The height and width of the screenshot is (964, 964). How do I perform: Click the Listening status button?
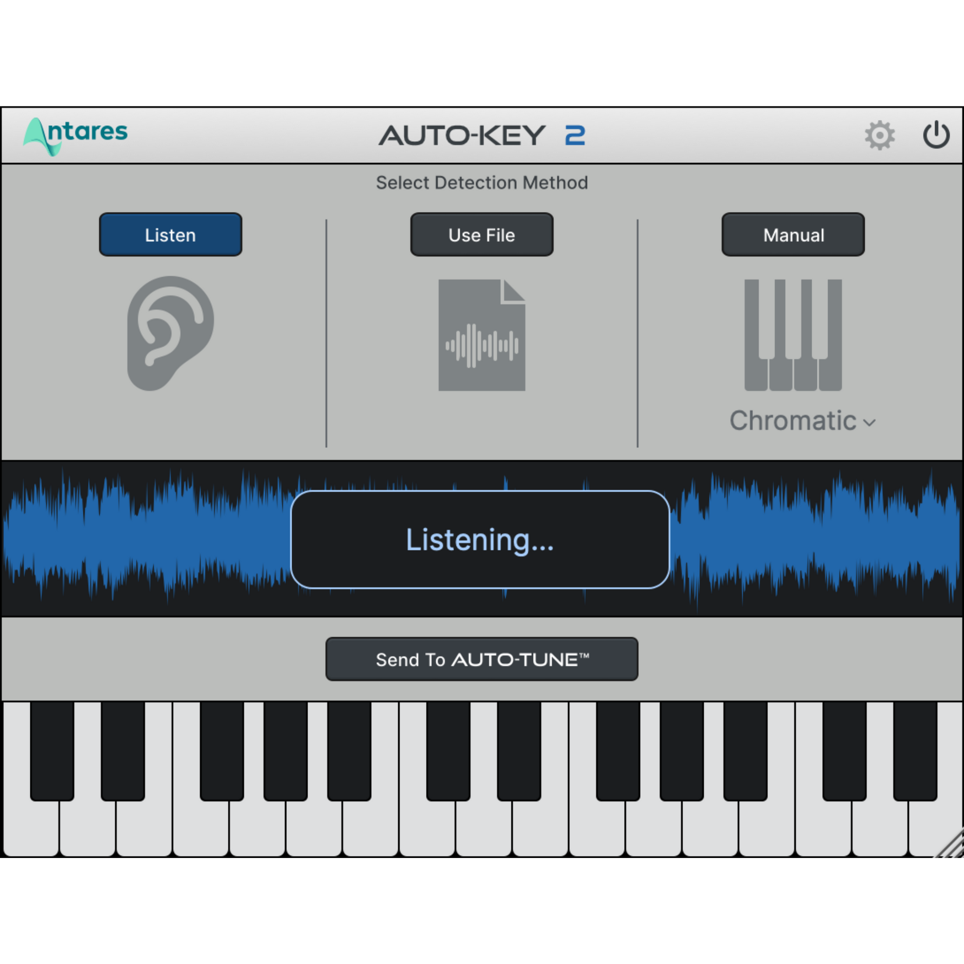tap(481, 539)
